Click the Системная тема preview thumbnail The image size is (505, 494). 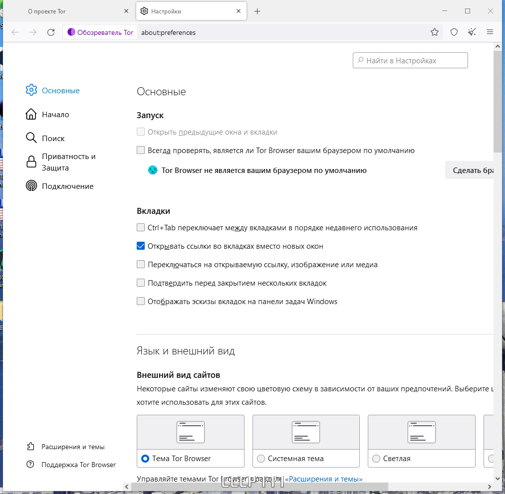point(306,432)
